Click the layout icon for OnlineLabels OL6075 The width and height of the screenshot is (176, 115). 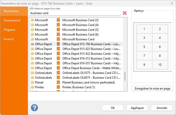point(58,77)
